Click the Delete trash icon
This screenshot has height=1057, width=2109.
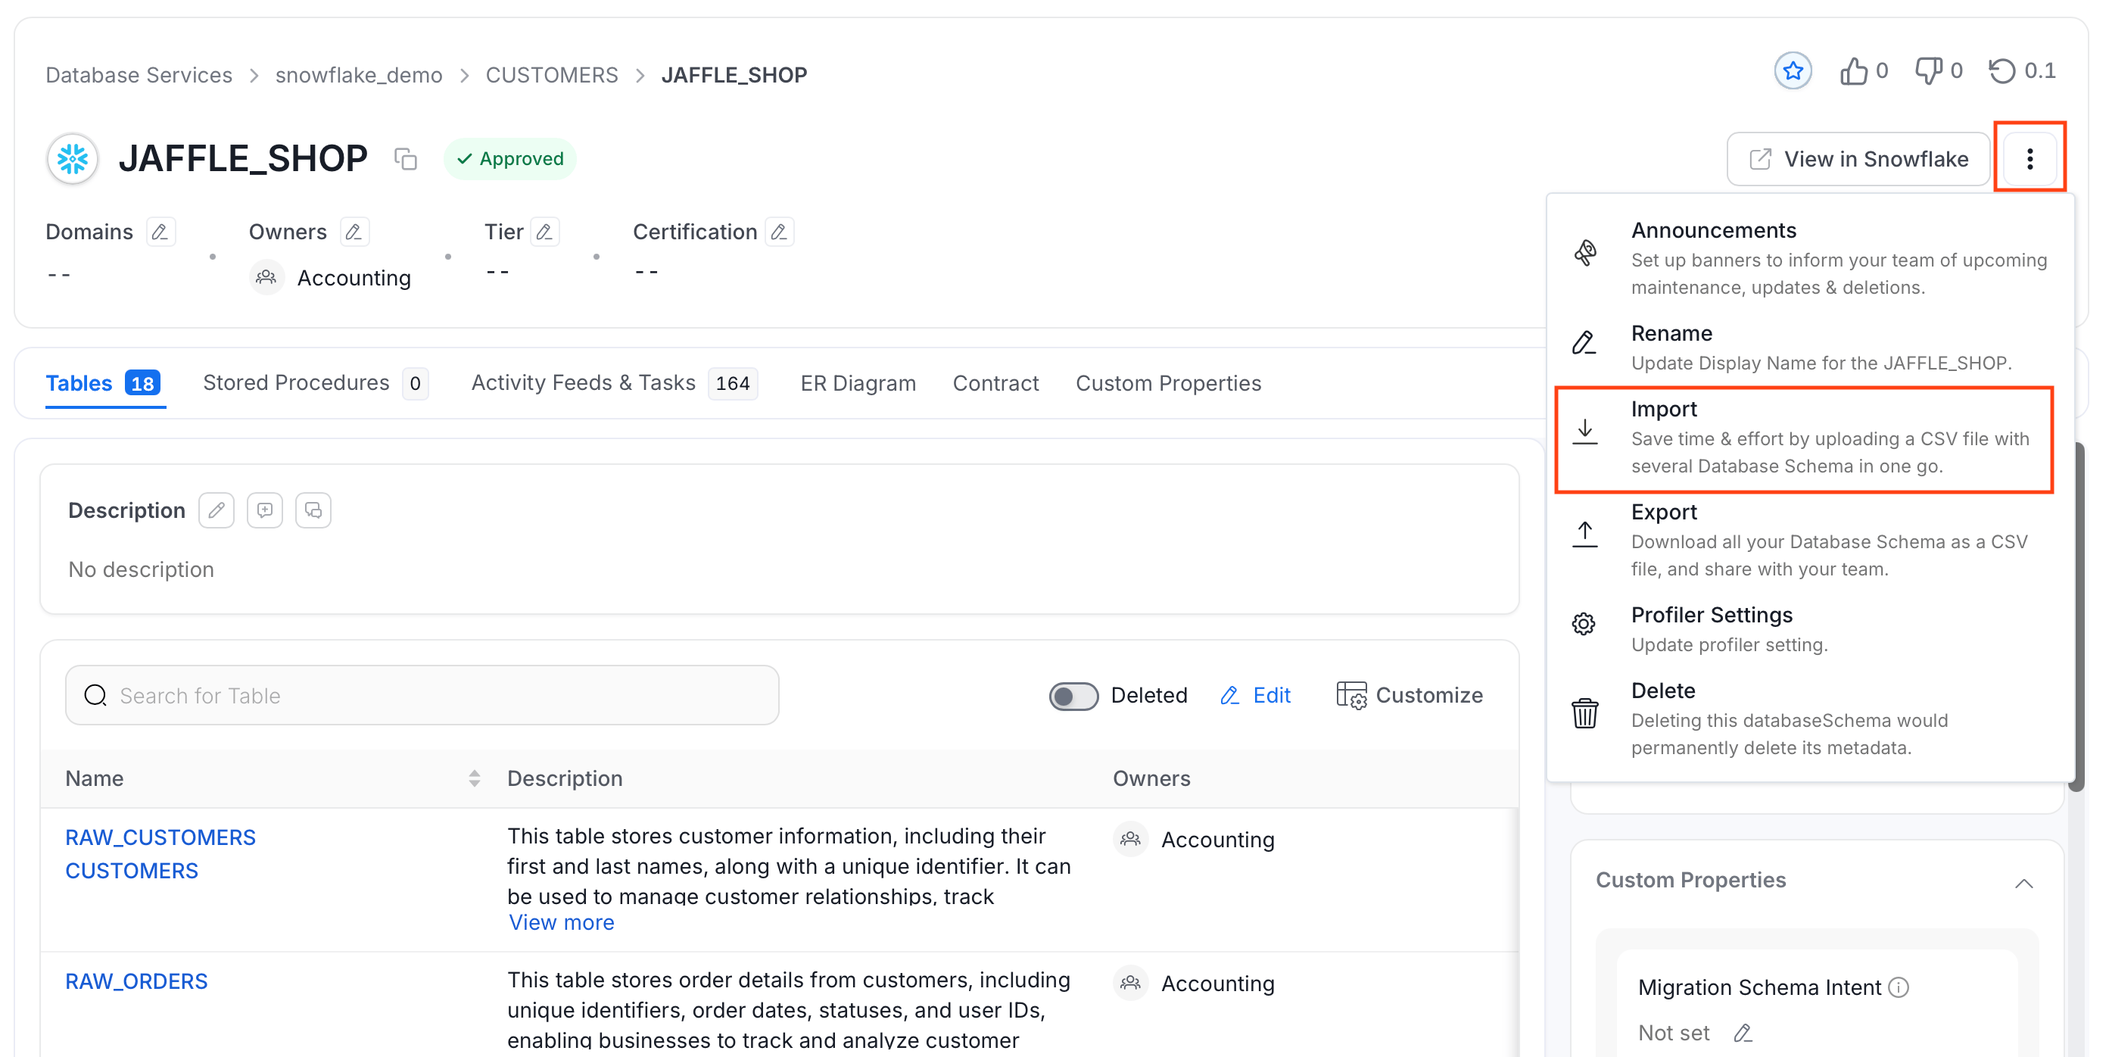tap(1584, 712)
